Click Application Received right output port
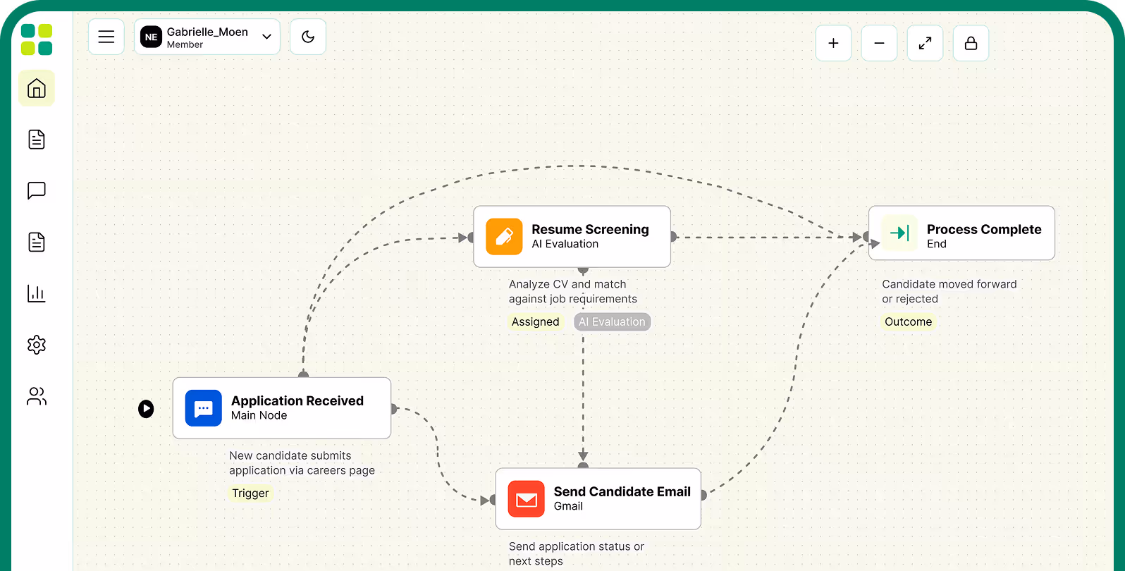This screenshot has width=1125, height=571. pyautogui.click(x=393, y=408)
